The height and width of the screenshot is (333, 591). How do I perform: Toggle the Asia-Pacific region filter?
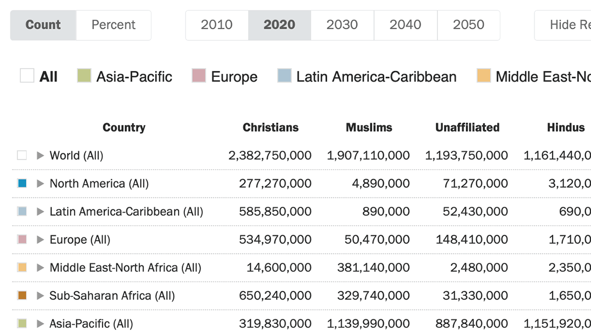84,76
